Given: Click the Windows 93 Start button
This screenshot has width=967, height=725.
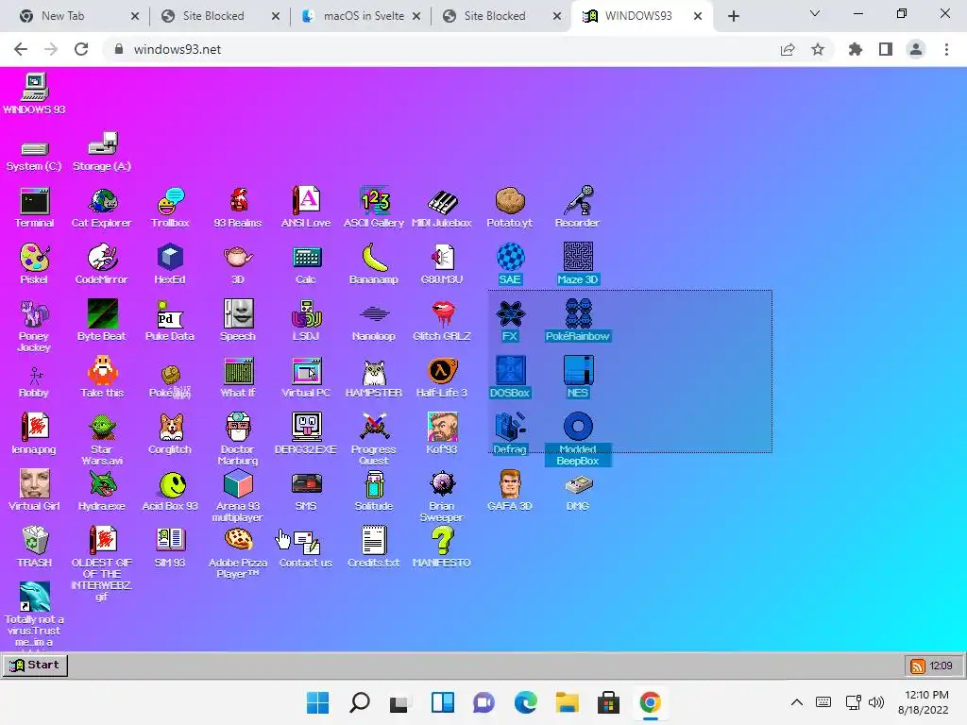Looking at the screenshot, I should pyautogui.click(x=35, y=666).
